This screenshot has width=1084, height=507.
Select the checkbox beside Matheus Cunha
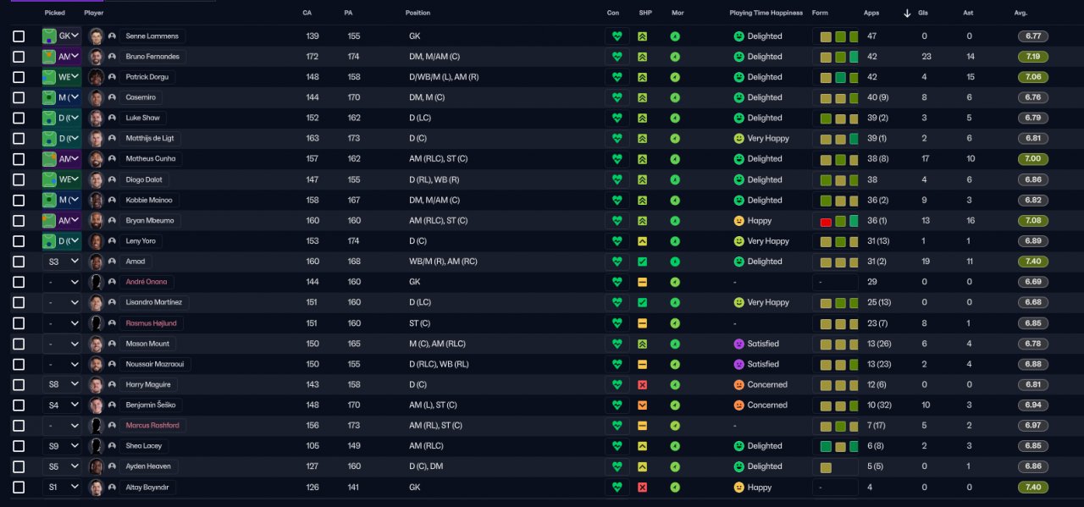click(19, 159)
